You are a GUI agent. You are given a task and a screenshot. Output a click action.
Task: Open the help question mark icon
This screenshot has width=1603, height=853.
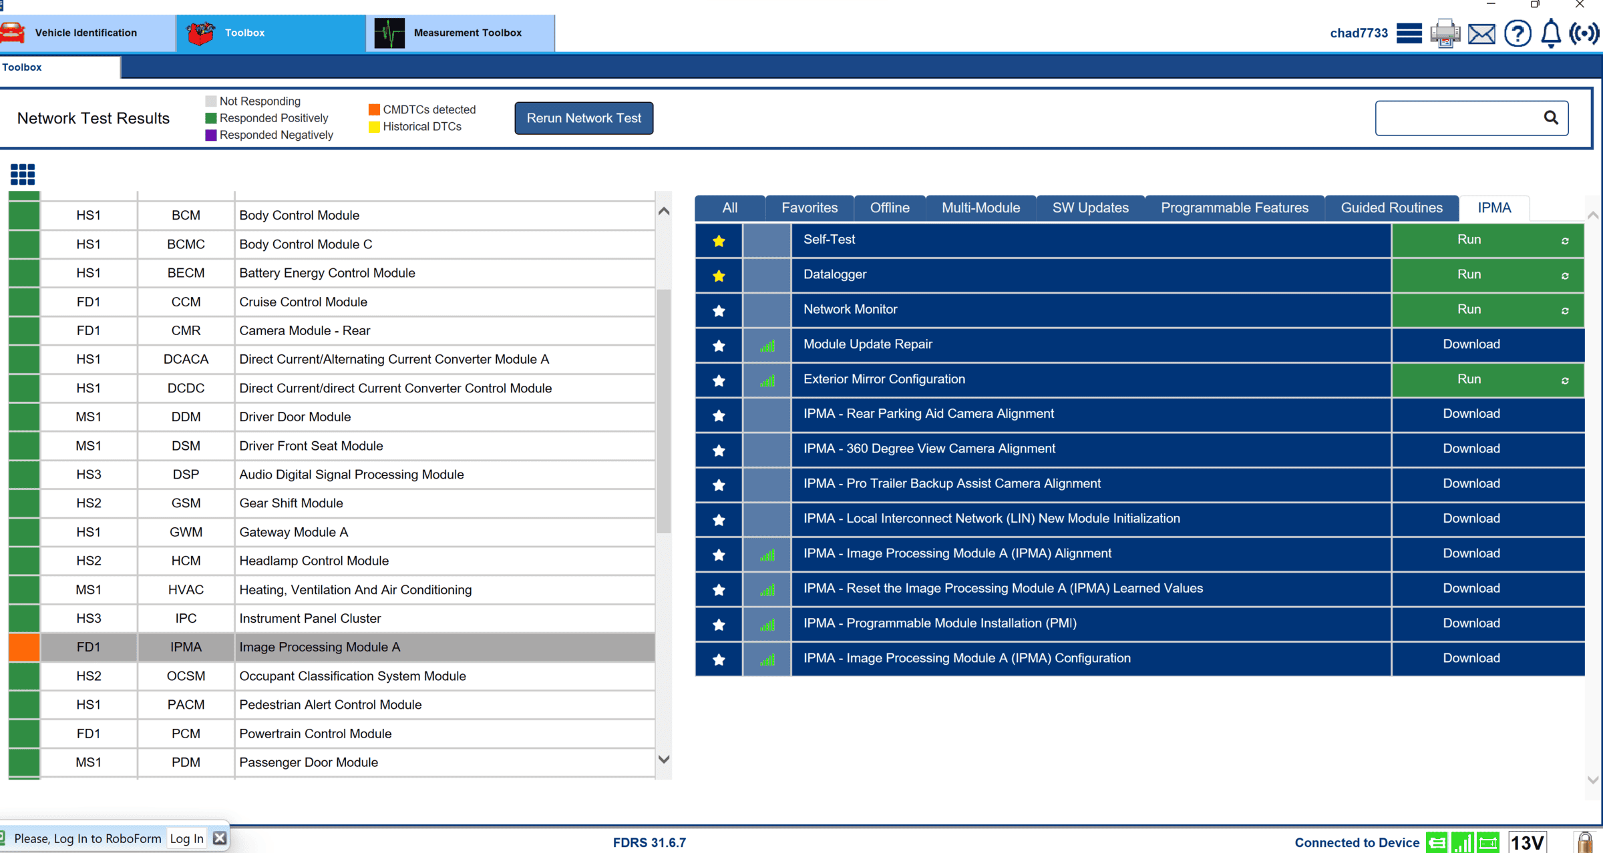(x=1518, y=33)
